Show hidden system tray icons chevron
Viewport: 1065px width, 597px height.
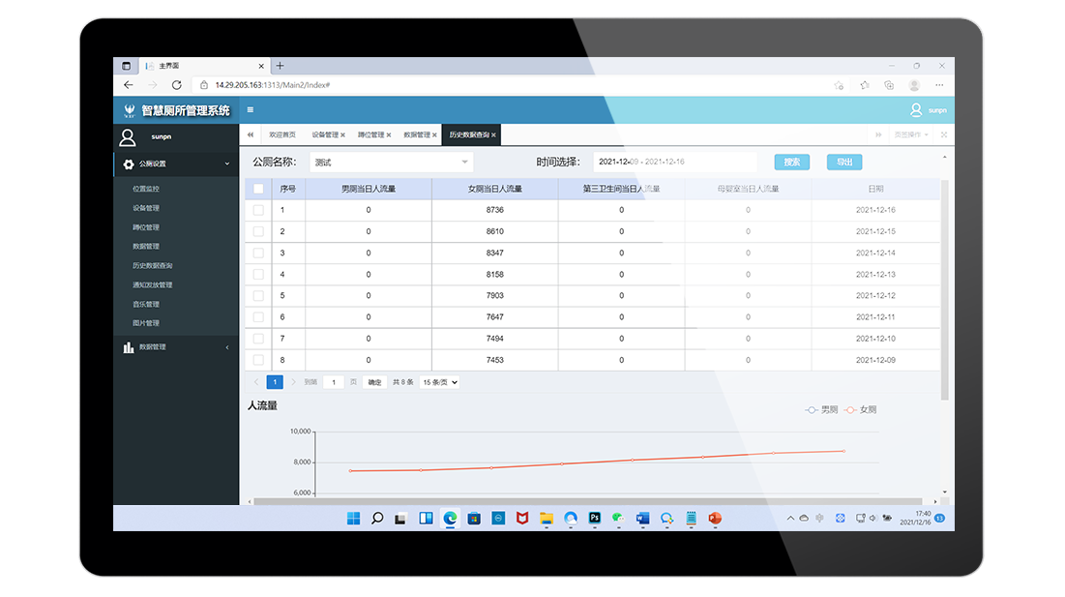(790, 519)
